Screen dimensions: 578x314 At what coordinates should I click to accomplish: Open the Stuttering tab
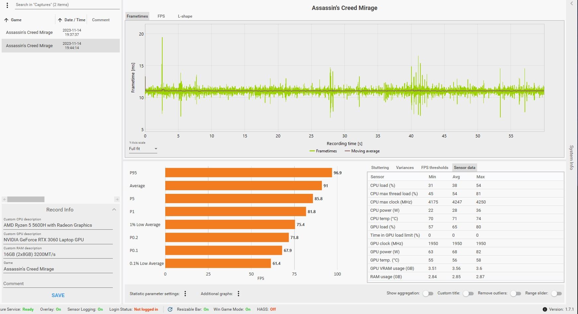(x=380, y=168)
